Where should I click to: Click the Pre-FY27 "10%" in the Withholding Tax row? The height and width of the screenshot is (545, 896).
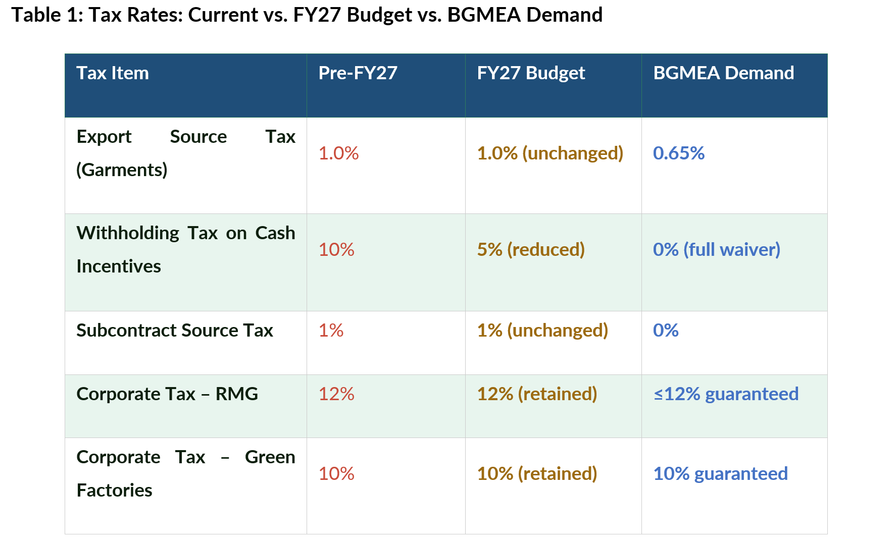point(336,250)
